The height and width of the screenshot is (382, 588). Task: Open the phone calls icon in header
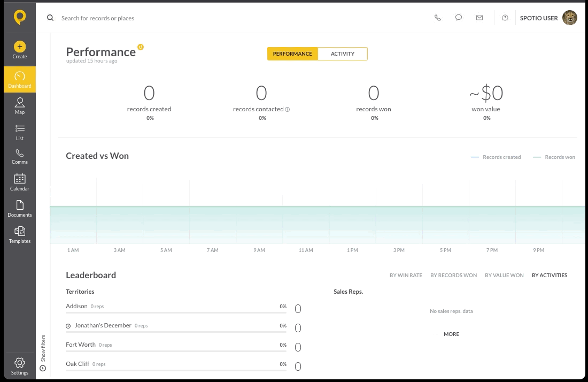click(438, 18)
